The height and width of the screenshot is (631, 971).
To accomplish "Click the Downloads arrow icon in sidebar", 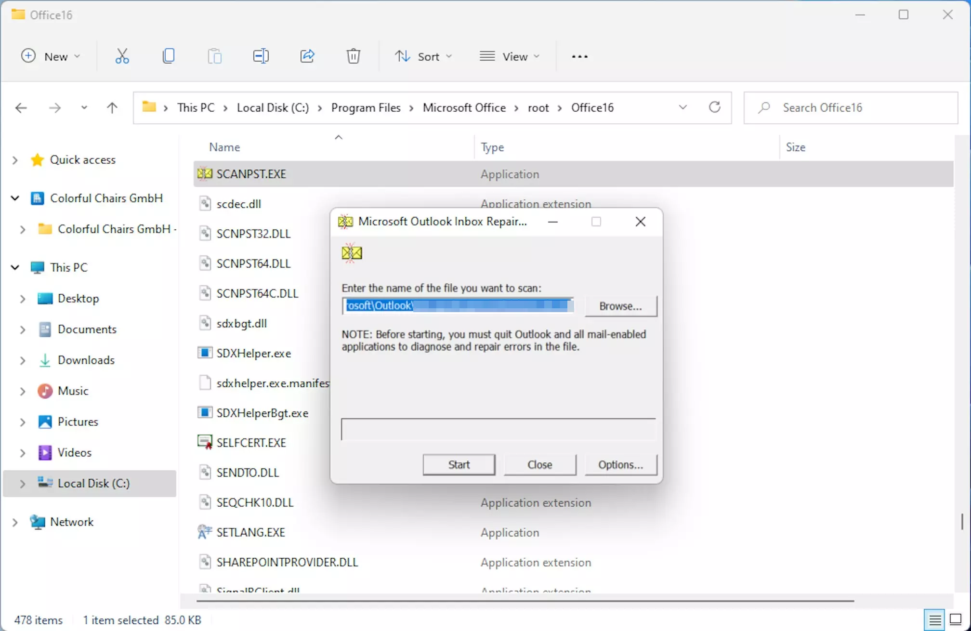I will pyautogui.click(x=45, y=360).
